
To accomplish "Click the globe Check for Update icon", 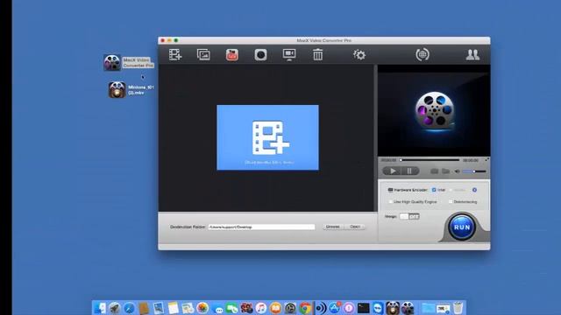I will click(x=423, y=54).
